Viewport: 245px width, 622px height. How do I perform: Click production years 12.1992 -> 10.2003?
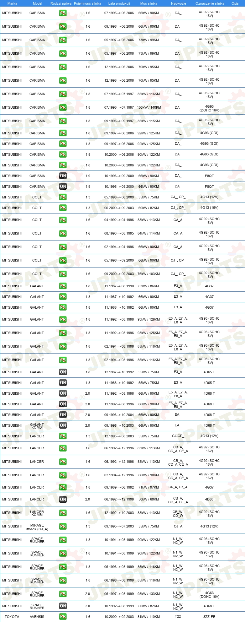point(119,513)
